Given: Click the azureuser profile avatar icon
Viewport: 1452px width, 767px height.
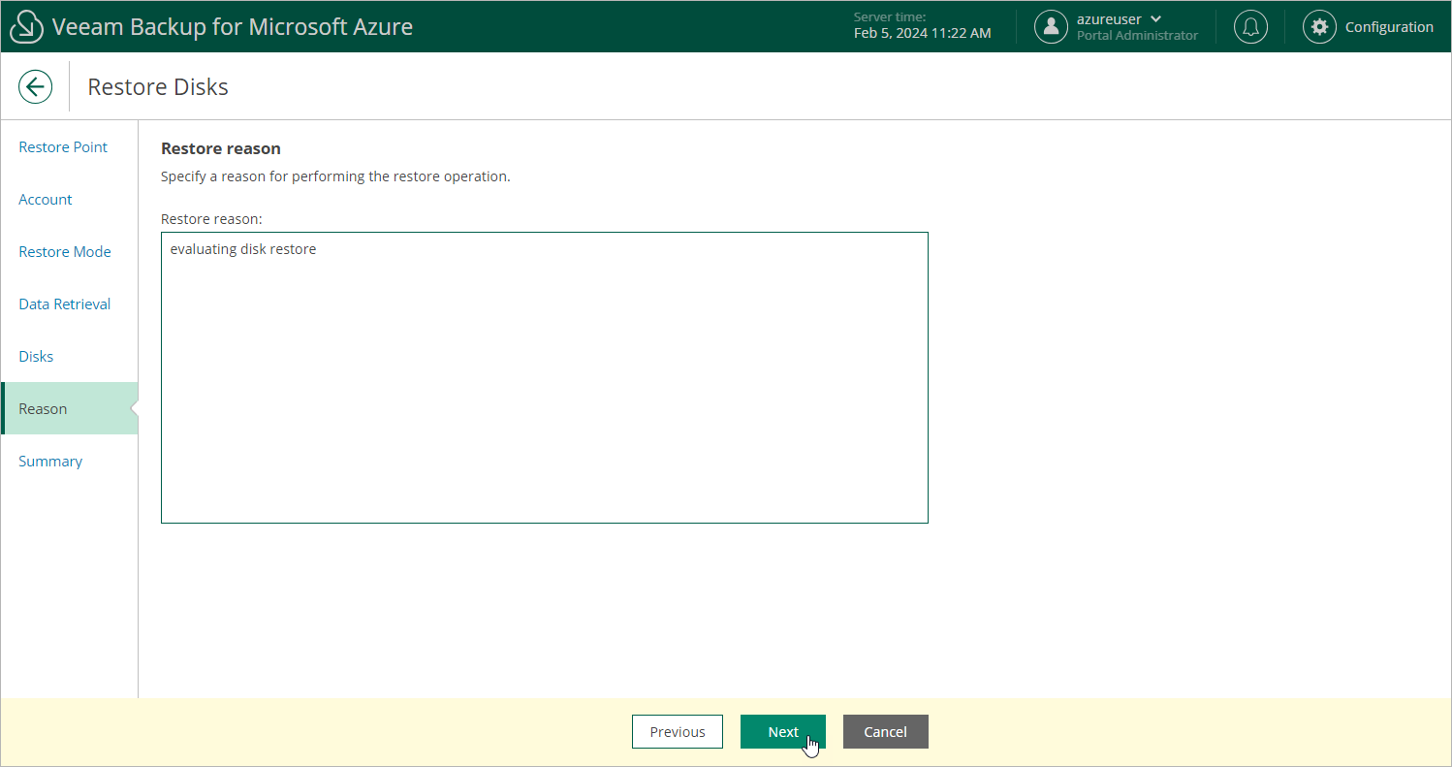Looking at the screenshot, I should [x=1051, y=27].
